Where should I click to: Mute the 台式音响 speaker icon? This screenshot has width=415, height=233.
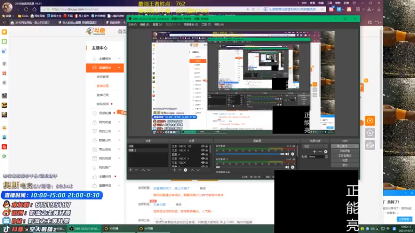point(287,154)
